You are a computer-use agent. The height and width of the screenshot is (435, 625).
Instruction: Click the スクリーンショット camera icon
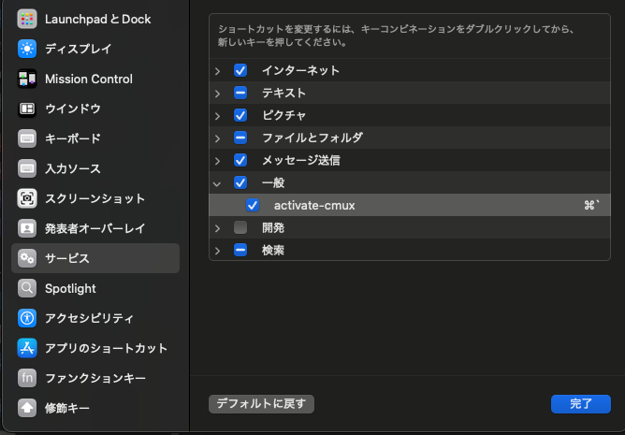[27, 198]
